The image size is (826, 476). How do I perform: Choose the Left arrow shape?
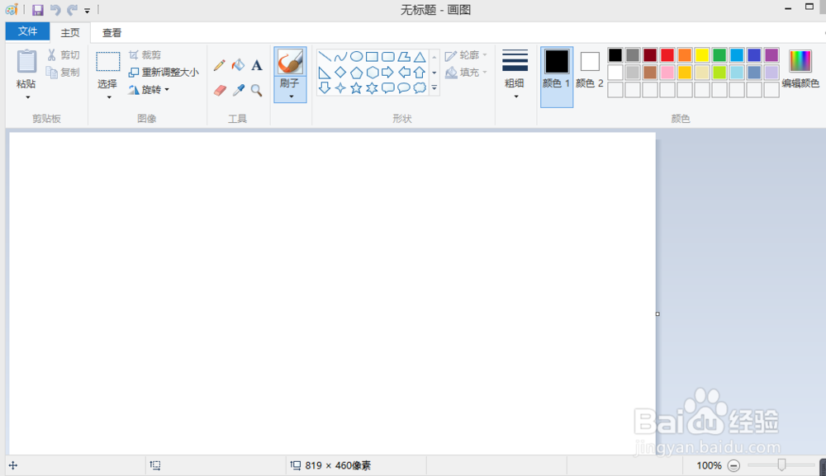[404, 73]
